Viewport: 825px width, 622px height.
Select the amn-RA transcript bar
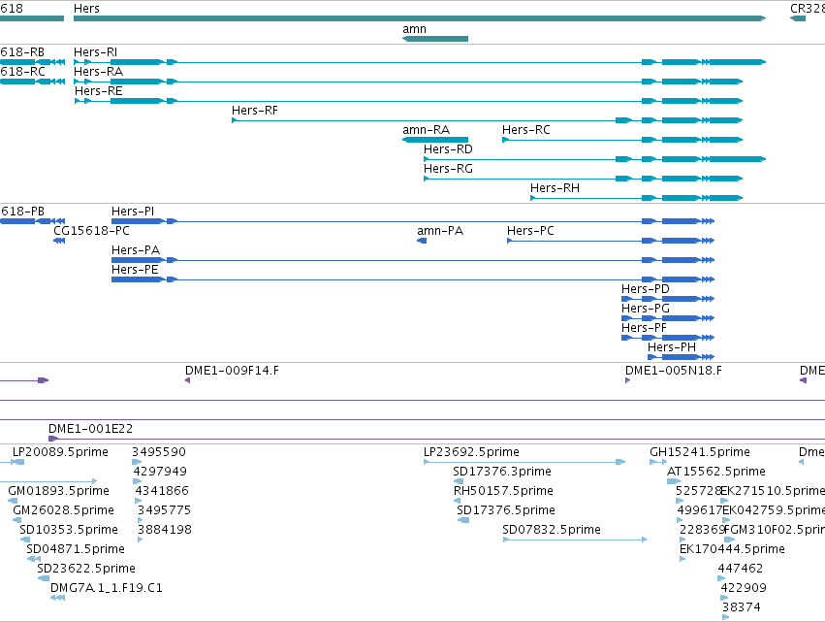coord(435,140)
